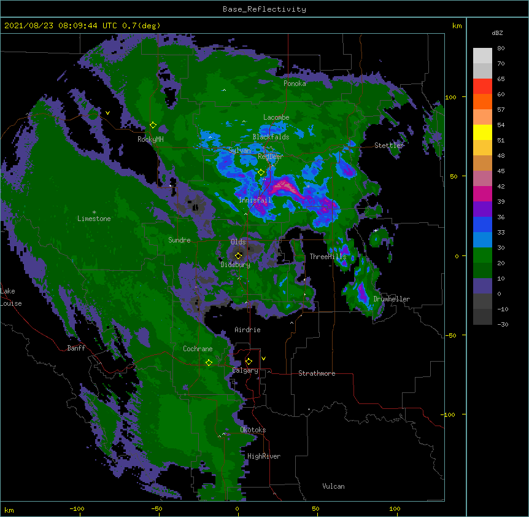
Task: Click the yellow V marker east of Calgary
Action: (263, 359)
